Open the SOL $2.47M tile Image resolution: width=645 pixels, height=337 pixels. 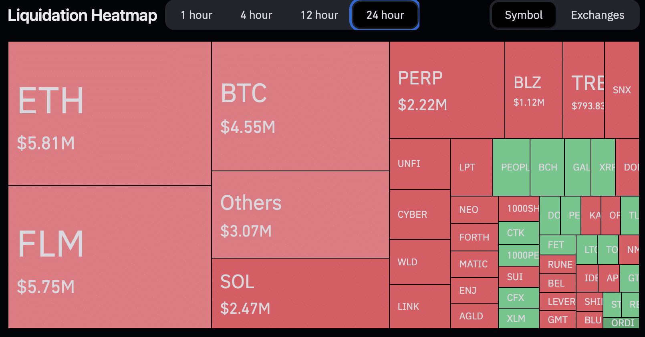300,293
